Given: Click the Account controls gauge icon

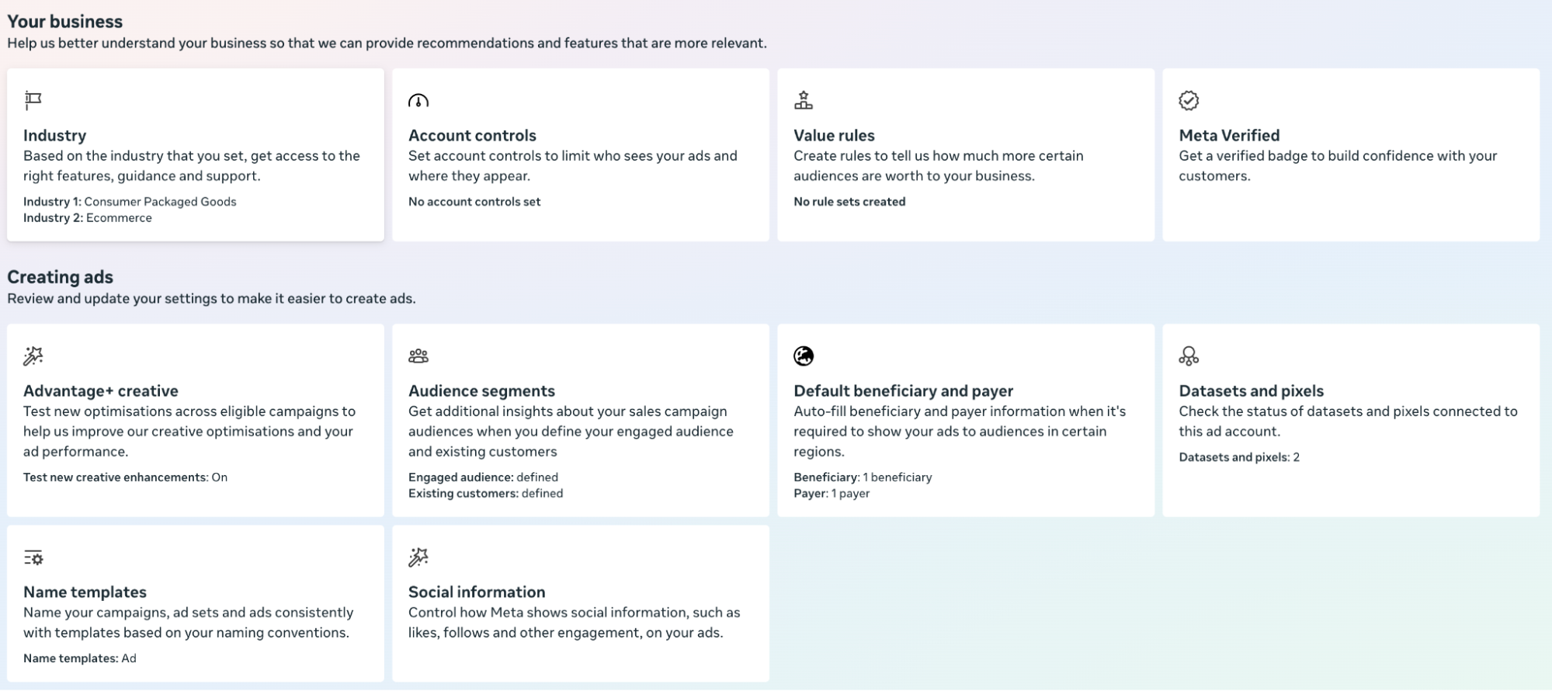Looking at the screenshot, I should tap(418, 101).
